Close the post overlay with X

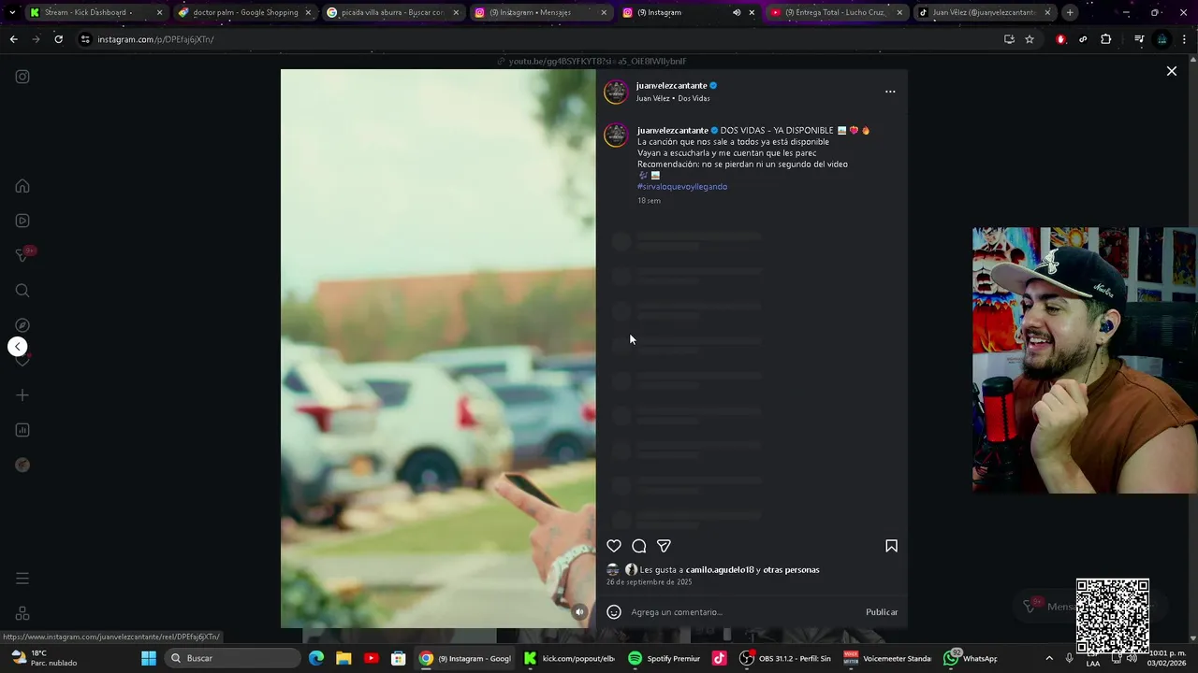pos(1171,71)
